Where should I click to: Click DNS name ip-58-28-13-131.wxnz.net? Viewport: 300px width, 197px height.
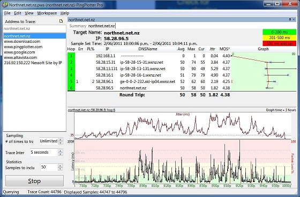point(142,69)
